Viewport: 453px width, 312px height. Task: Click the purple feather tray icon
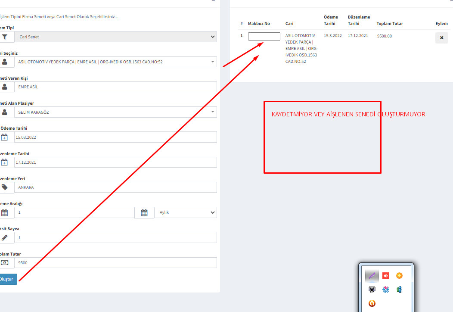(x=372, y=276)
